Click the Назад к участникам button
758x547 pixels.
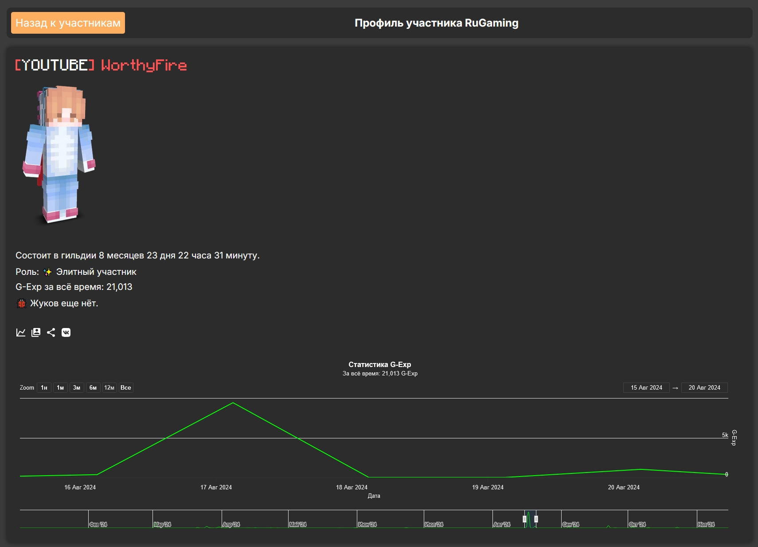pos(68,23)
